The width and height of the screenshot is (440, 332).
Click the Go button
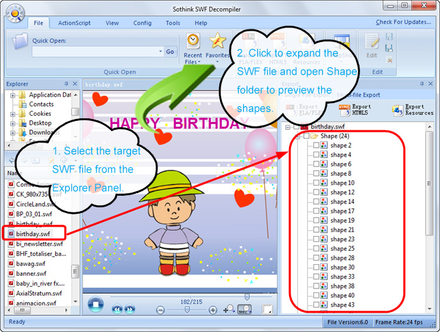170,52
